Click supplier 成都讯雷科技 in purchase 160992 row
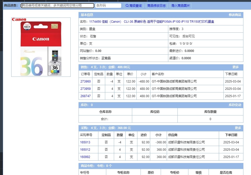This screenshot has width=251, height=175. [x=186, y=157]
